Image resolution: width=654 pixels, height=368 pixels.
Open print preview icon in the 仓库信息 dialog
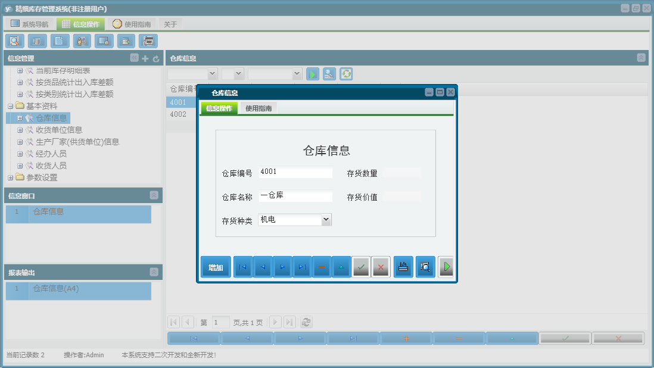[x=425, y=267]
